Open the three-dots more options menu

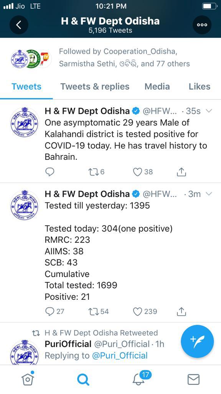(x=202, y=25)
